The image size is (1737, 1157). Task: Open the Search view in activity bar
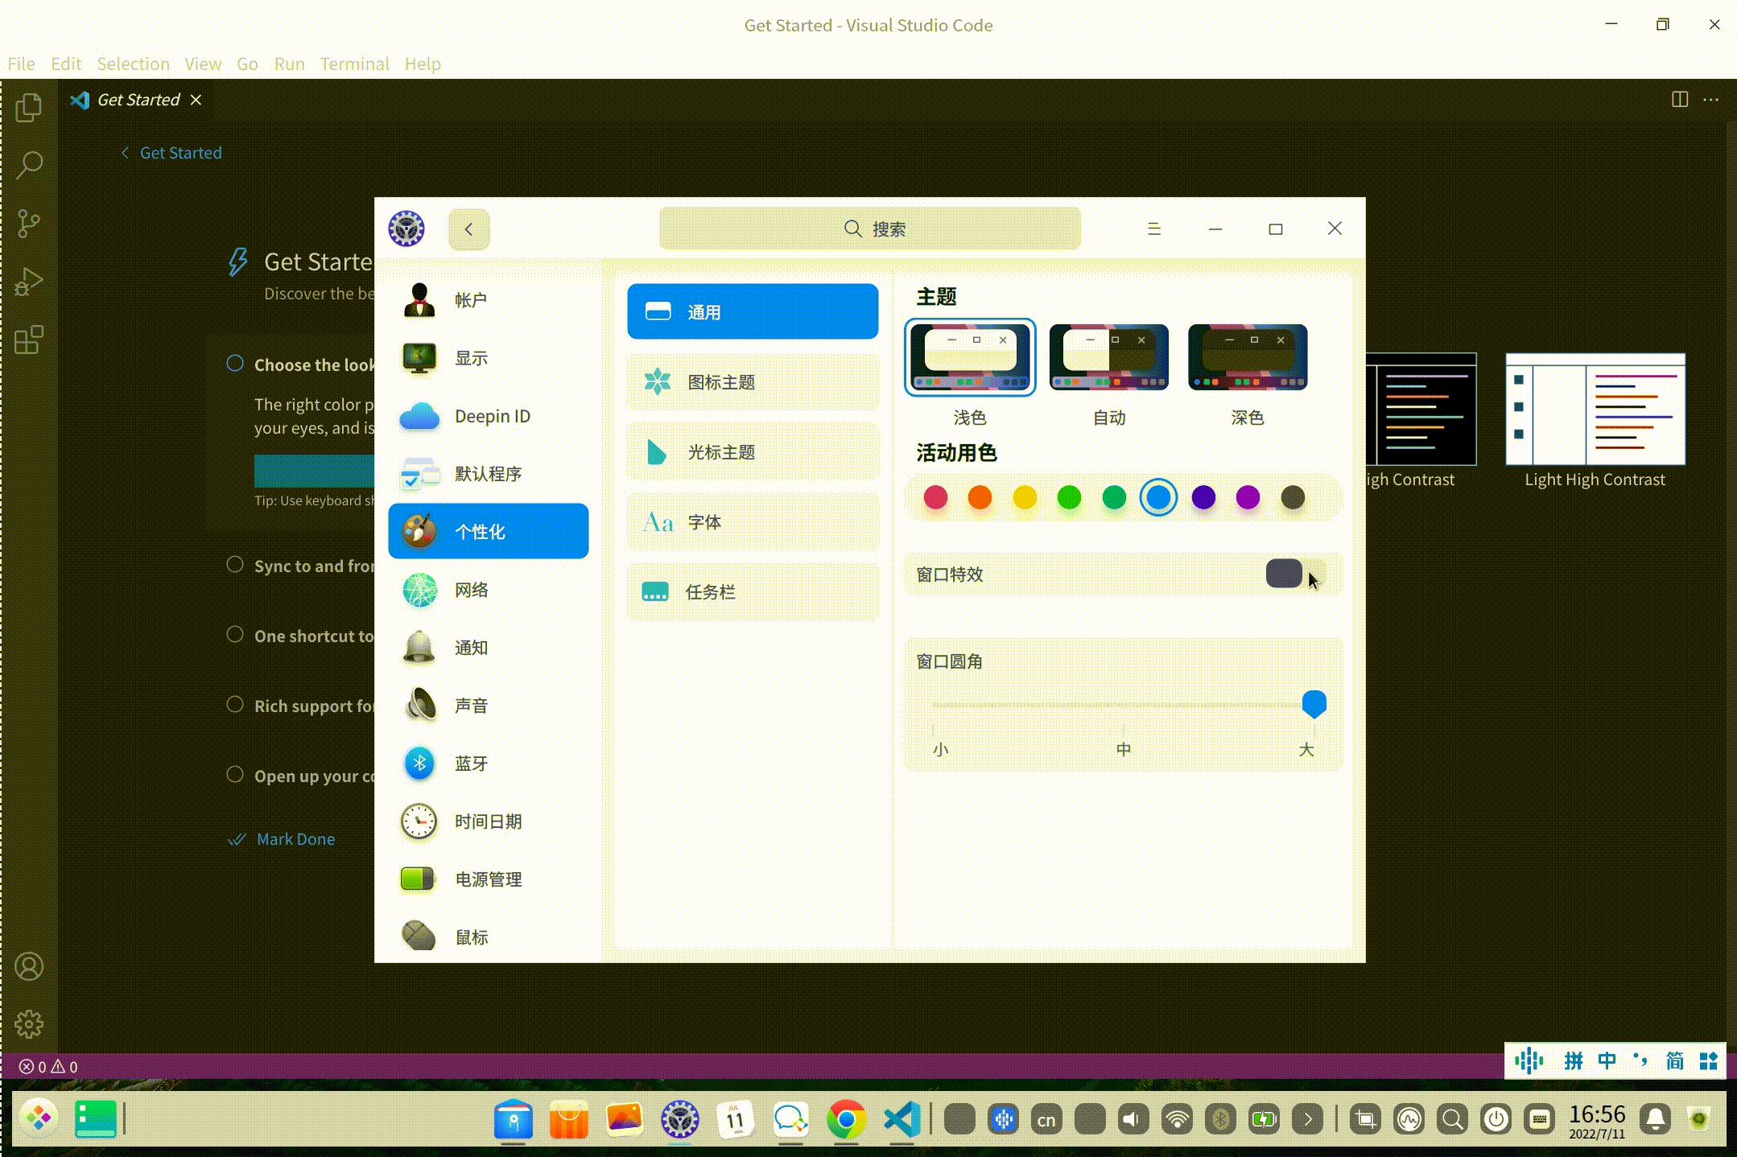point(29,165)
